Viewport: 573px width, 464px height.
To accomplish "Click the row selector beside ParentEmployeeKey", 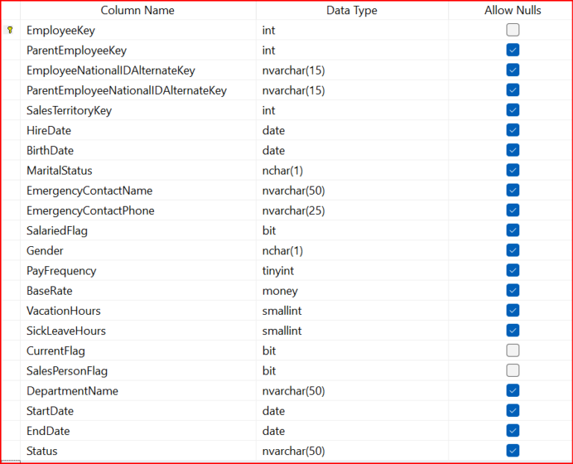I will tap(11, 50).
